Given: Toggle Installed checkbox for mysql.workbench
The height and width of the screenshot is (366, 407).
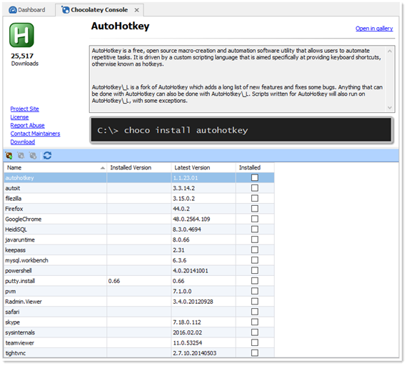Looking at the screenshot, I should tap(255, 260).
